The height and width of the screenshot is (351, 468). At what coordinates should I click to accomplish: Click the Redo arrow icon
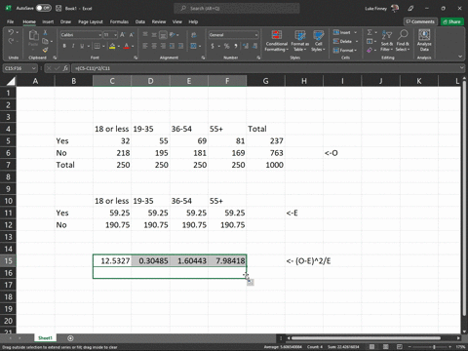tap(11, 41)
